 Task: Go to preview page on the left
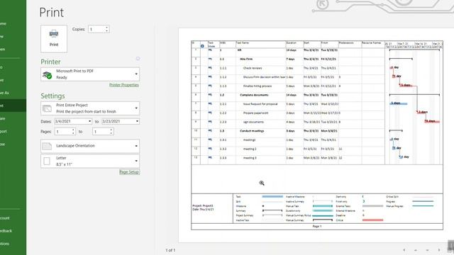click(404, 250)
